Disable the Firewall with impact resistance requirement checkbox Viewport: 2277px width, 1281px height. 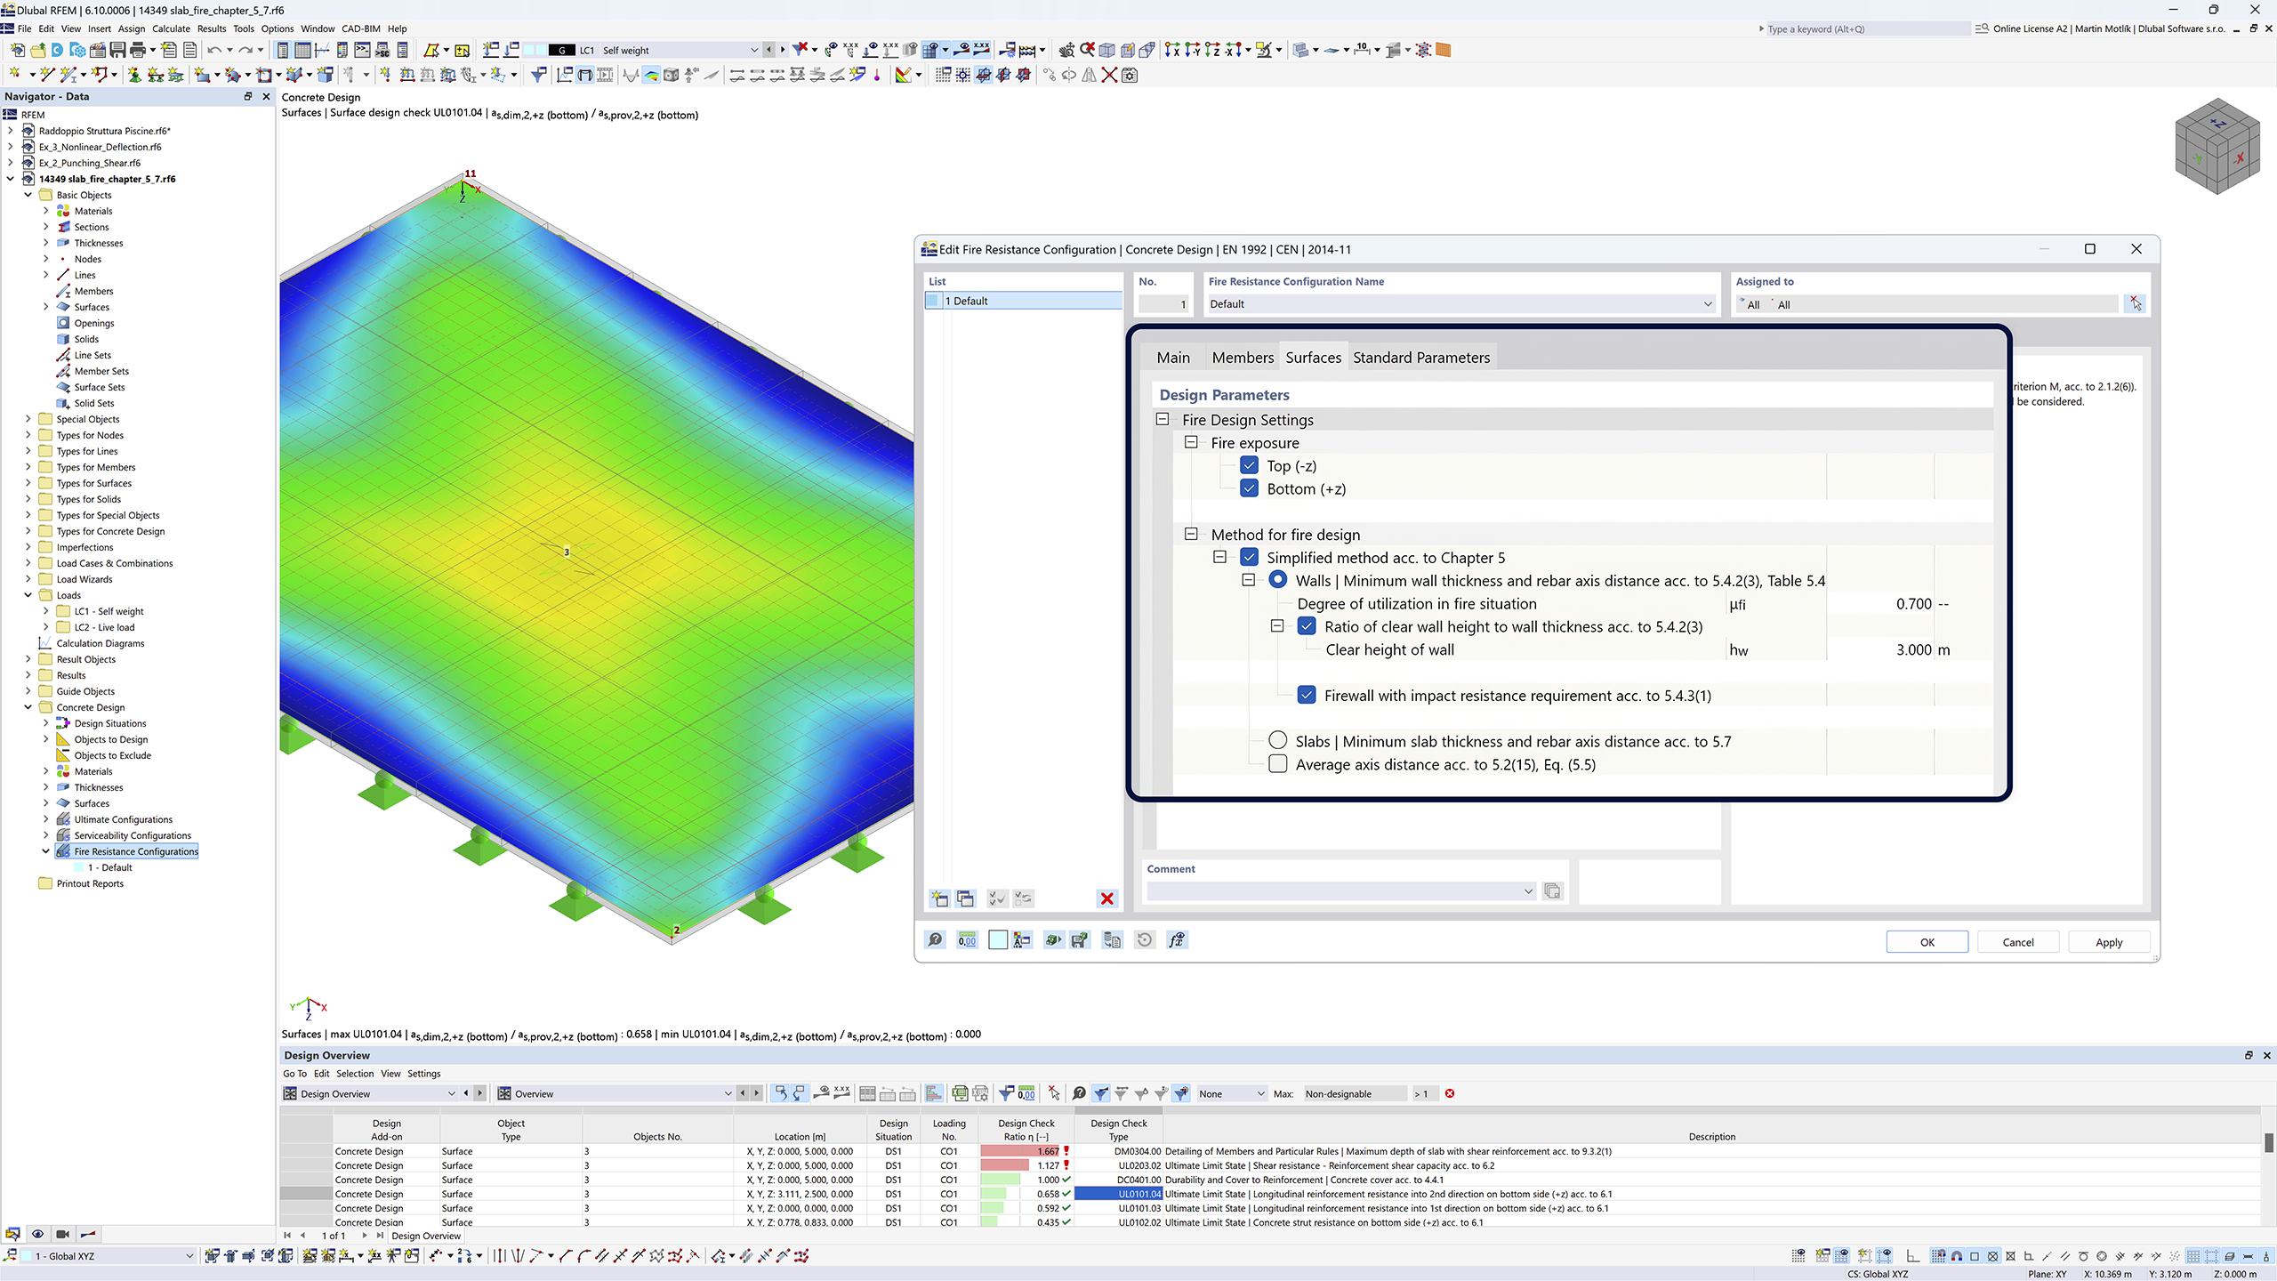point(1307,695)
